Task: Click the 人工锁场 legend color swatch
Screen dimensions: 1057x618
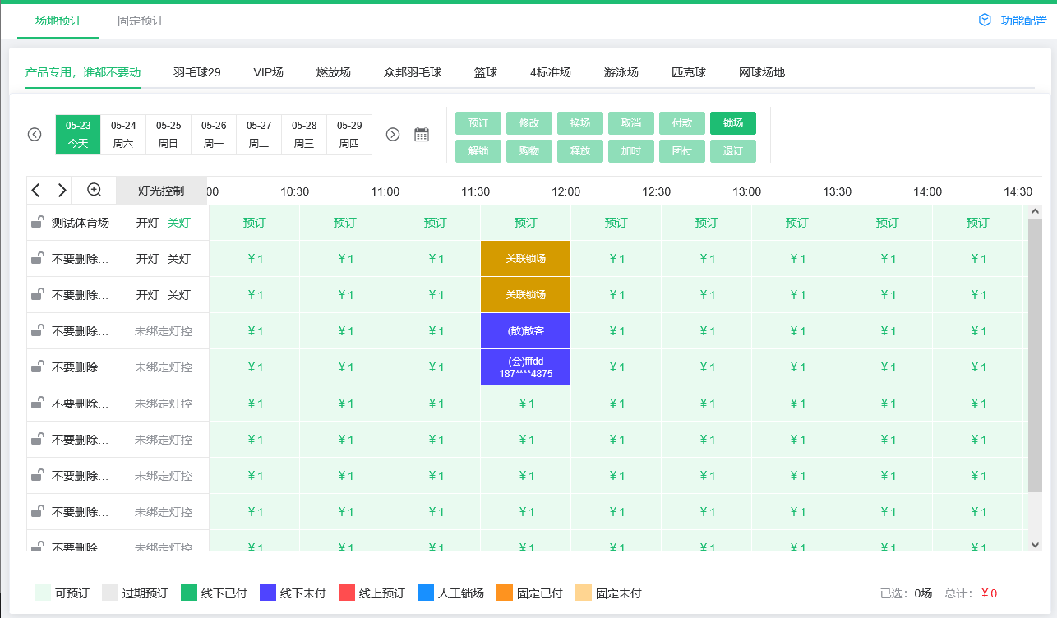Action: tap(426, 593)
